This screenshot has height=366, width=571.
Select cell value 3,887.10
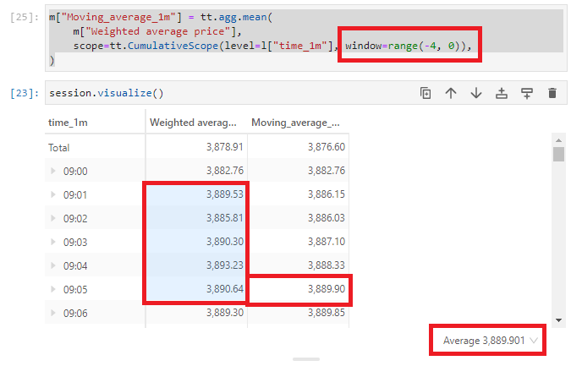(327, 242)
